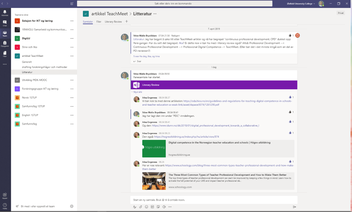Click the attach file paperclip icon
The height and width of the screenshot is (212, 352).
(141, 207)
